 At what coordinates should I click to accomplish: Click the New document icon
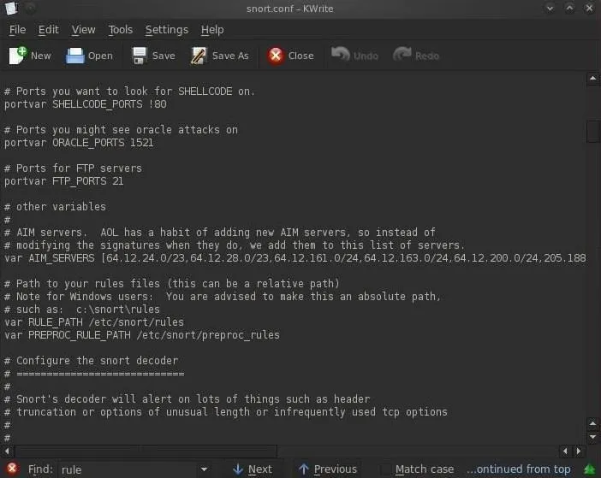17,56
